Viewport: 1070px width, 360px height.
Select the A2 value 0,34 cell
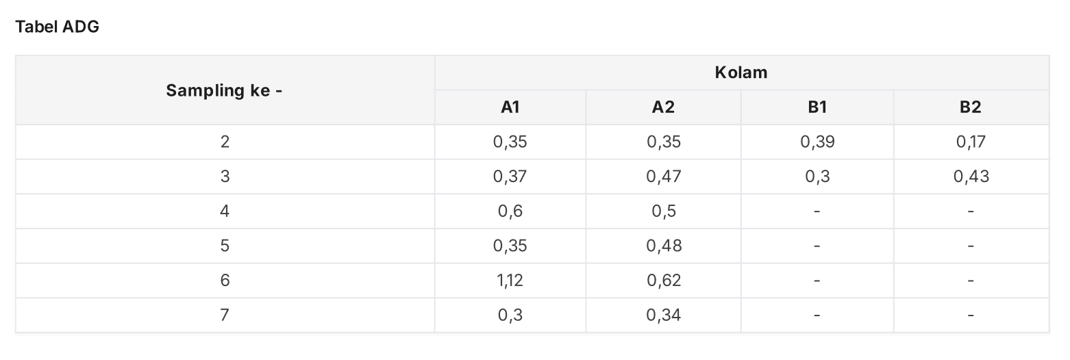(x=663, y=316)
